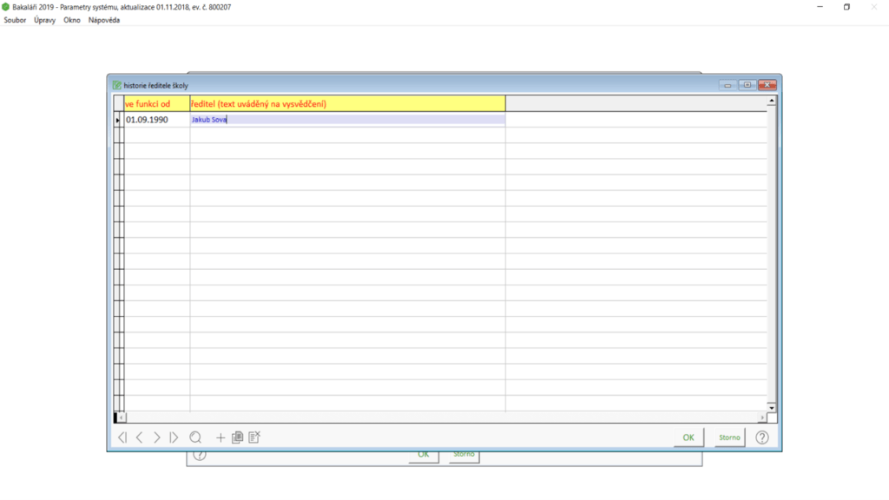Cancel history dialog with Storno button

[729, 437]
